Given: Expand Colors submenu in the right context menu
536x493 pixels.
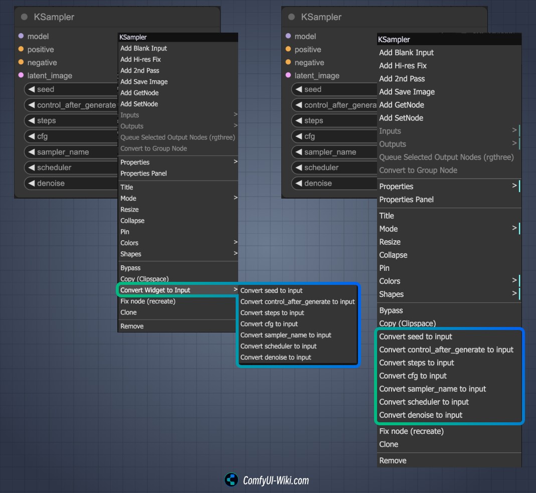Looking at the screenshot, I should tap(449, 281).
